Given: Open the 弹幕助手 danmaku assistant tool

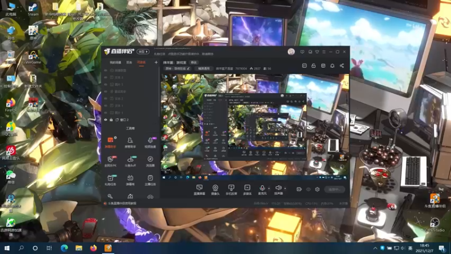Looking at the screenshot, I should tap(110, 142).
